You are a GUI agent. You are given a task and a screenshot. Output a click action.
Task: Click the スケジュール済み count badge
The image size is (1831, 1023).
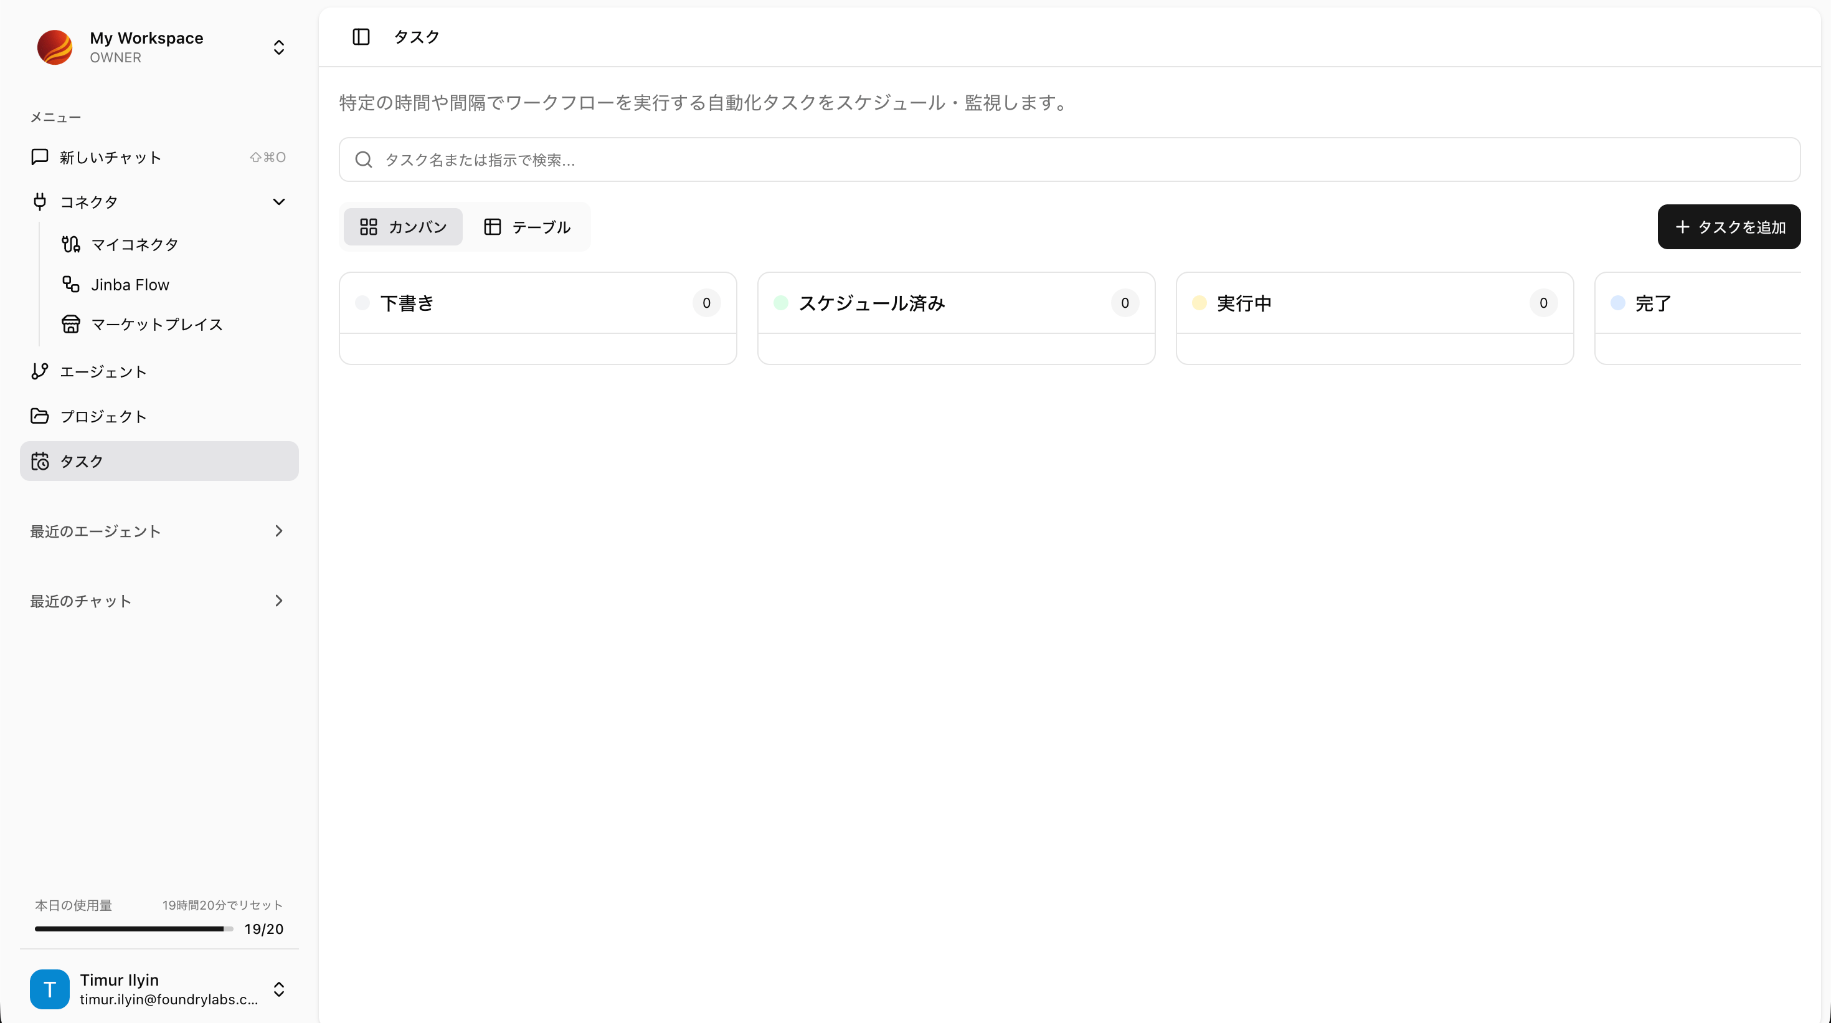tap(1125, 303)
